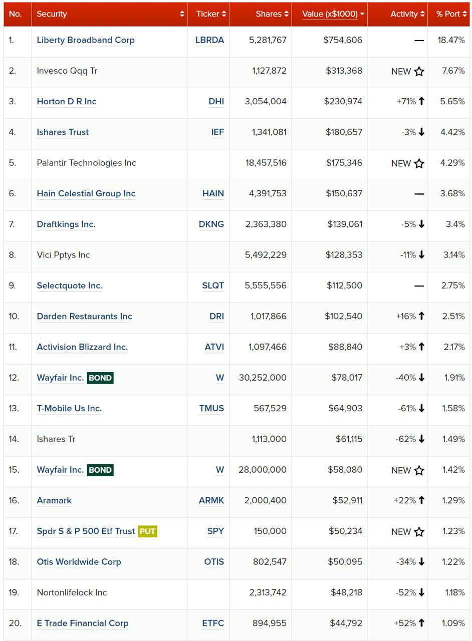Select the Nortonlifelock Inc name
This screenshot has width=472, height=641.
(x=72, y=593)
